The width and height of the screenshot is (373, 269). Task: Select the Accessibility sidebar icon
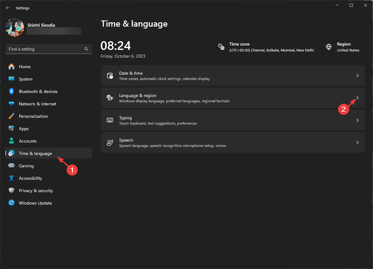(11, 178)
